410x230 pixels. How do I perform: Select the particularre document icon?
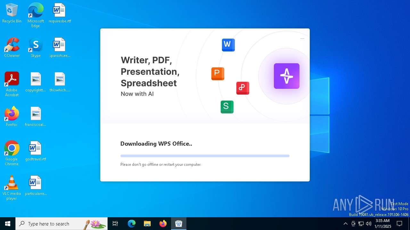click(36, 186)
